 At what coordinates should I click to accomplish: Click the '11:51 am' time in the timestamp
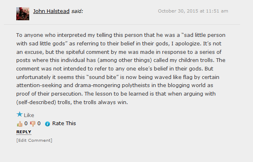point(217,11)
